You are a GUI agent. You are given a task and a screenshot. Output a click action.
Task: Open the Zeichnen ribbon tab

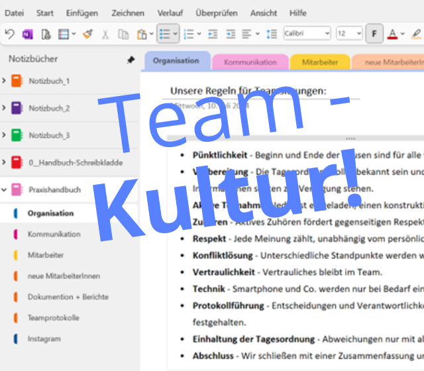(x=128, y=13)
